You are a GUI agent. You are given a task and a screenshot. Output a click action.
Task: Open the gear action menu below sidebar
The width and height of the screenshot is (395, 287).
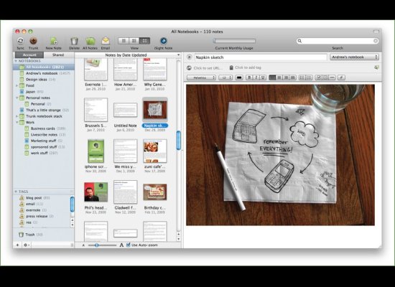point(26,245)
